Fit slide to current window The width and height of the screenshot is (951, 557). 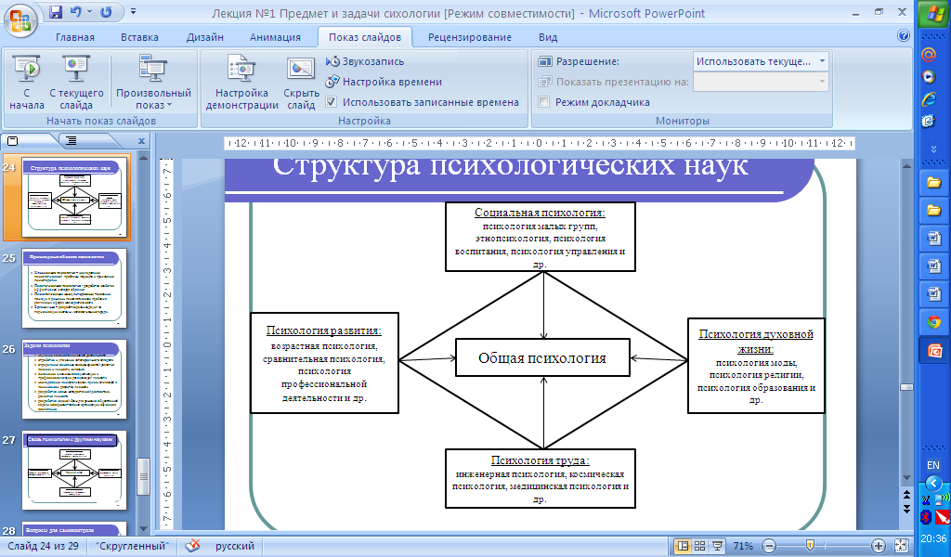[x=901, y=546]
